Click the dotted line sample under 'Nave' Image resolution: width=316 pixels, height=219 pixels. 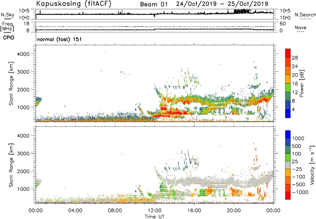point(301,32)
